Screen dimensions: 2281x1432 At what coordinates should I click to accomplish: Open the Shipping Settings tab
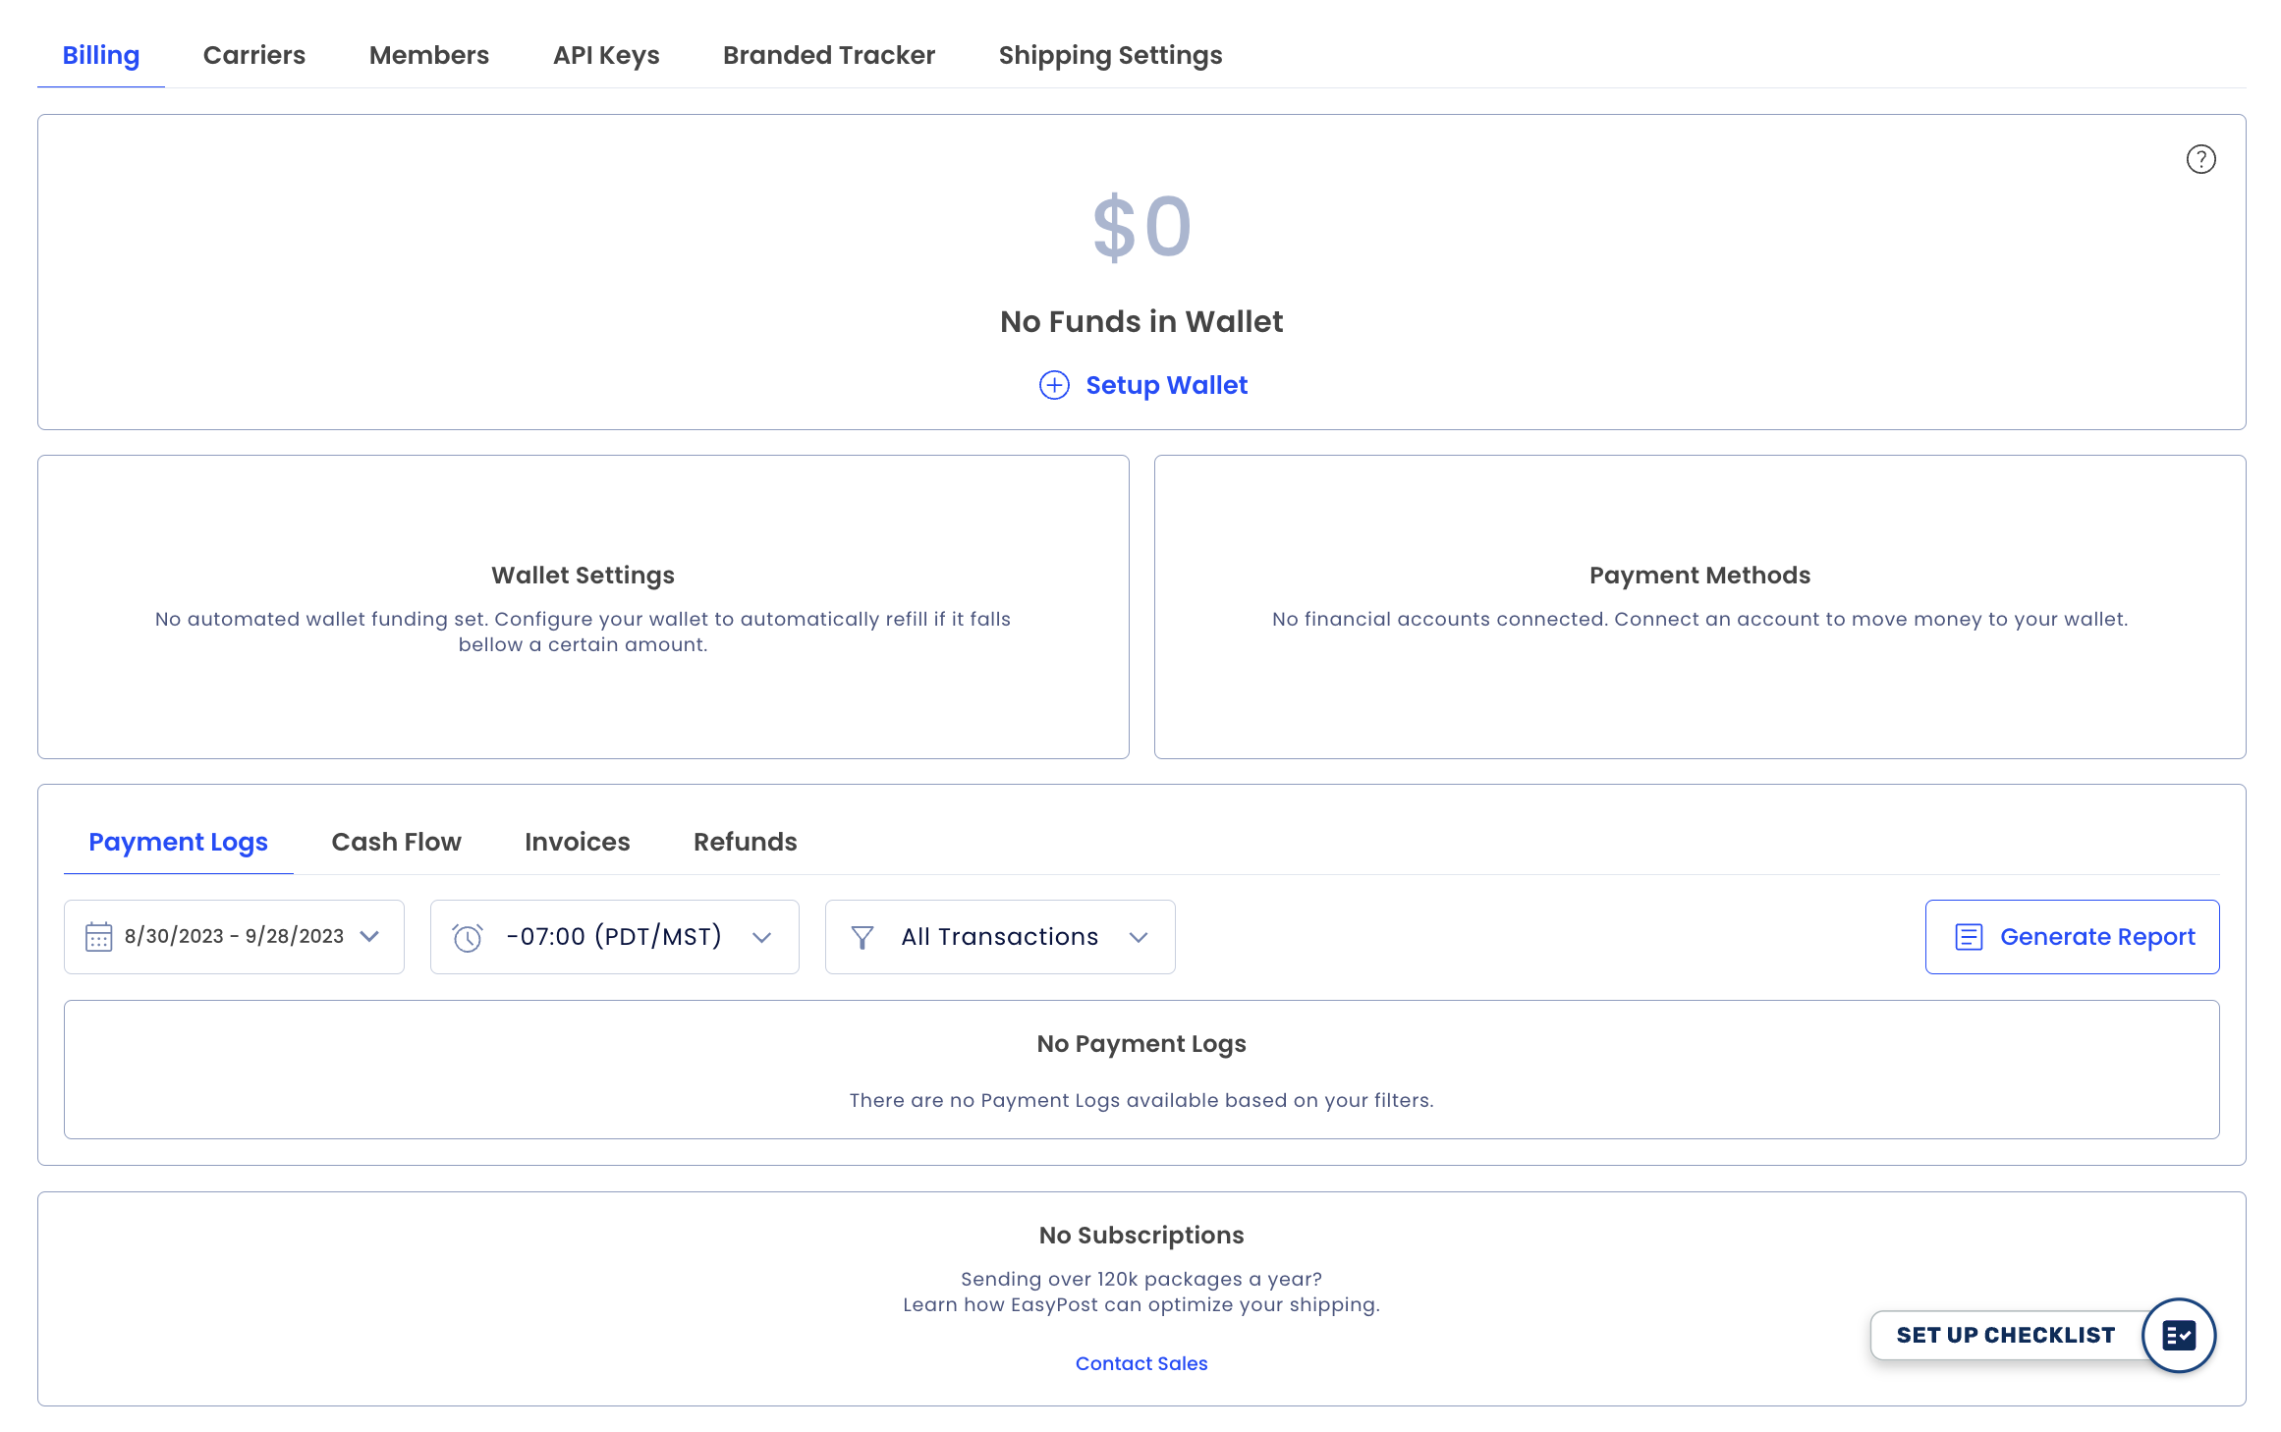click(1110, 55)
